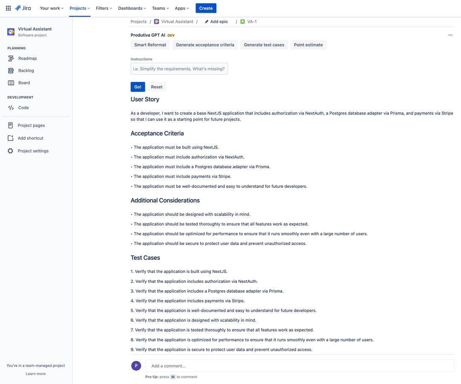461x384 pixels.
Task: Click the Jira logo
Action: click(x=23, y=8)
